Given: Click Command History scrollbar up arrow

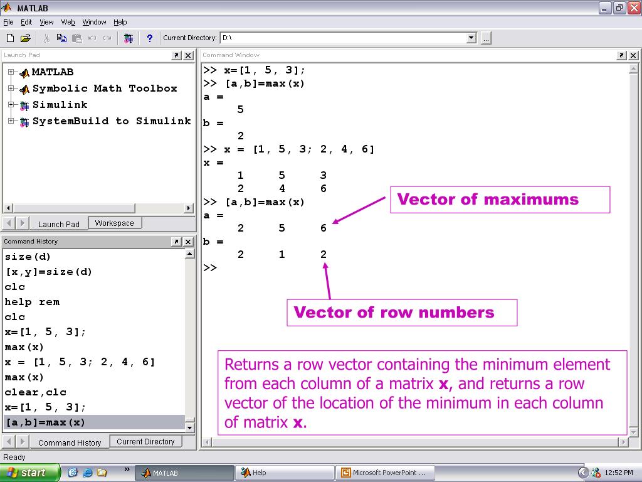Looking at the screenshot, I should pyautogui.click(x=189, y=254).
